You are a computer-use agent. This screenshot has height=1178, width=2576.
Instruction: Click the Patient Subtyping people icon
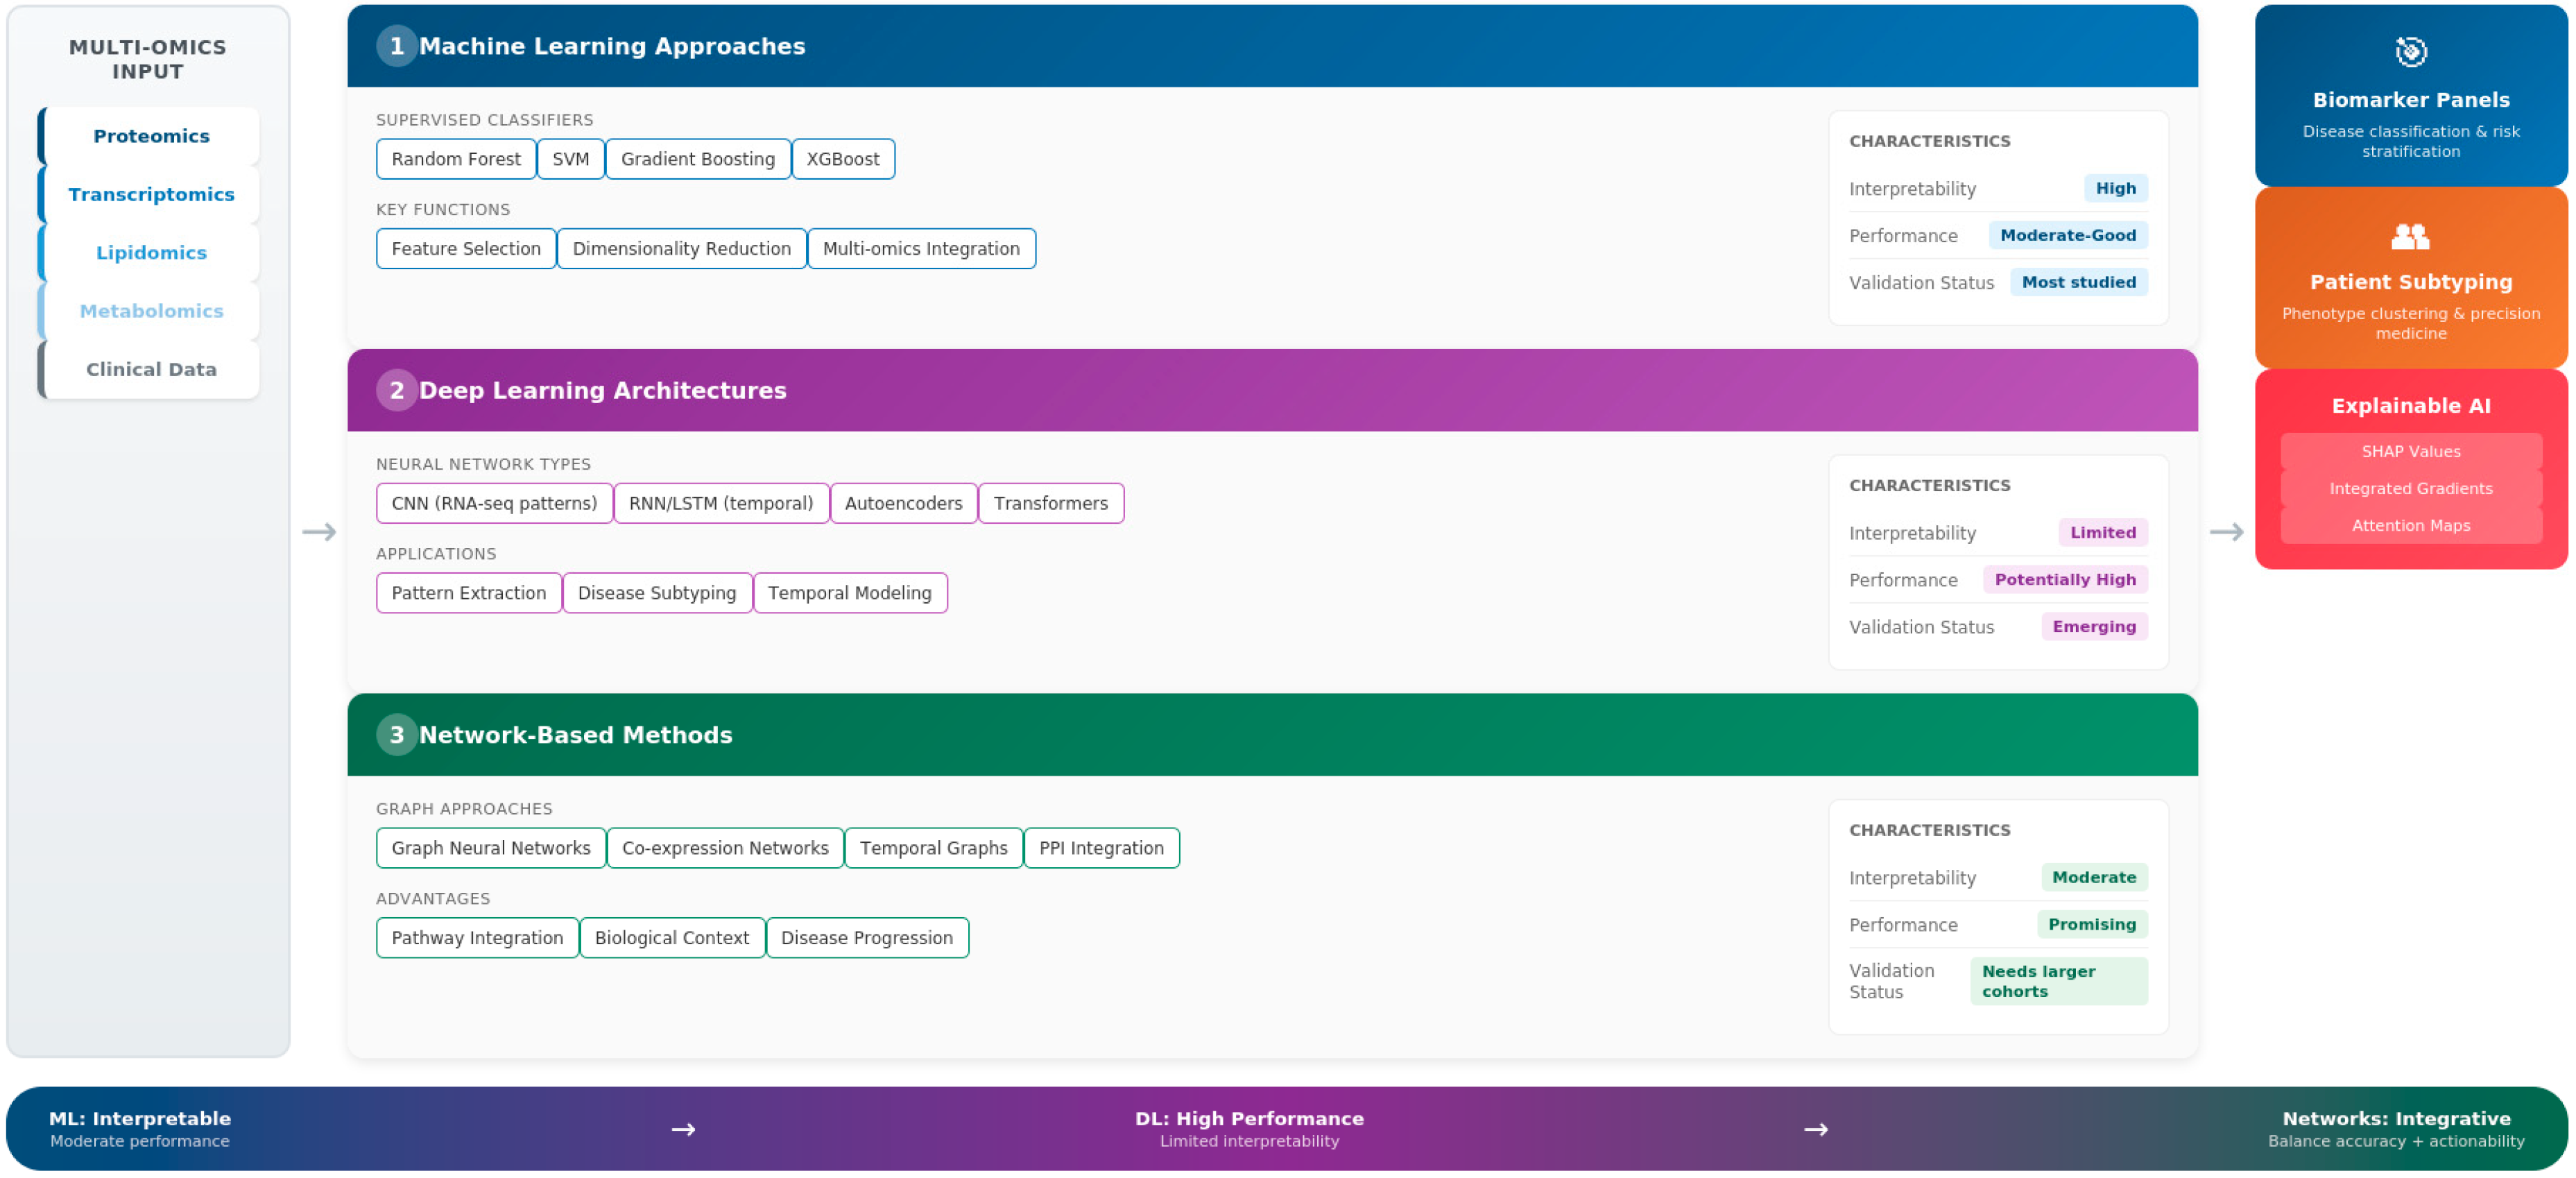coord(2410,236)
